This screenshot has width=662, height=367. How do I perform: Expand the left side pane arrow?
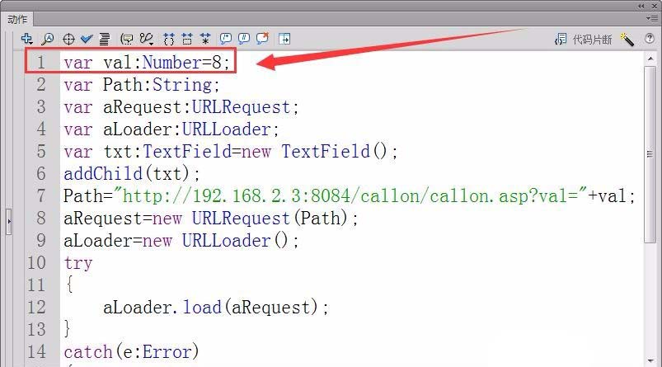(9, 221)
